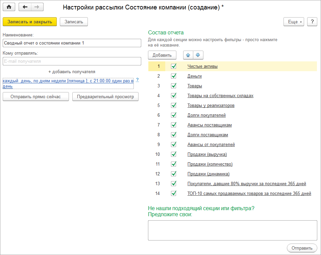Click the schedule help question mark link

138,80
